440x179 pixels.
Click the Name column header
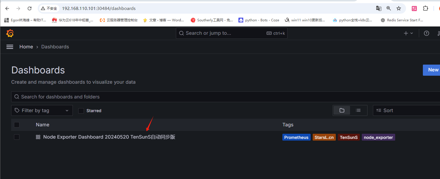(43, 125)
